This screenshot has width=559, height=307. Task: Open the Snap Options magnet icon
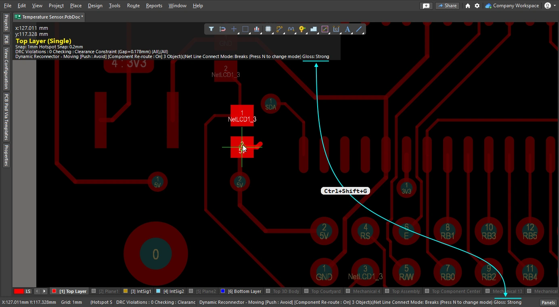pyautogui.click(x=222, y=29)
